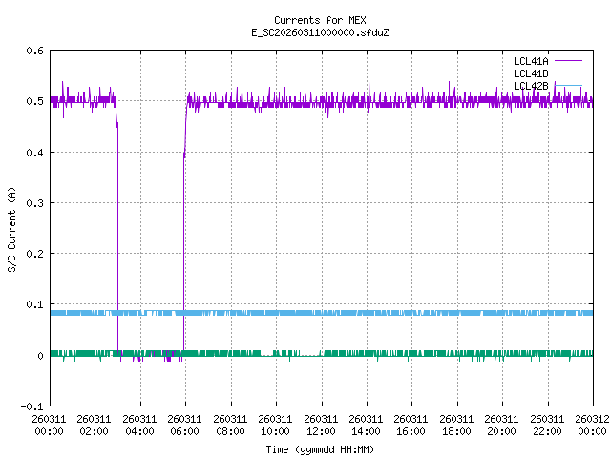Click the 260311 12:00 time tick label

point(321,425)
